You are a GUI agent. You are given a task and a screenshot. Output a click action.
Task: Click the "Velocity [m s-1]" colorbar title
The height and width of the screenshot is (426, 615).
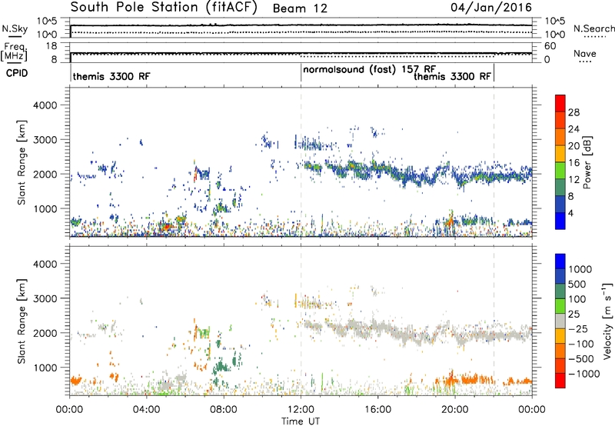(607, 321)
